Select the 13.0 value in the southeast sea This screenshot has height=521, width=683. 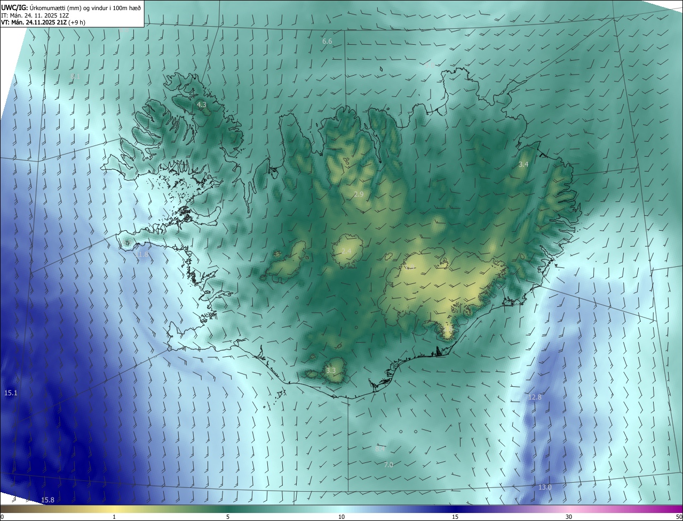click(545, 487)
